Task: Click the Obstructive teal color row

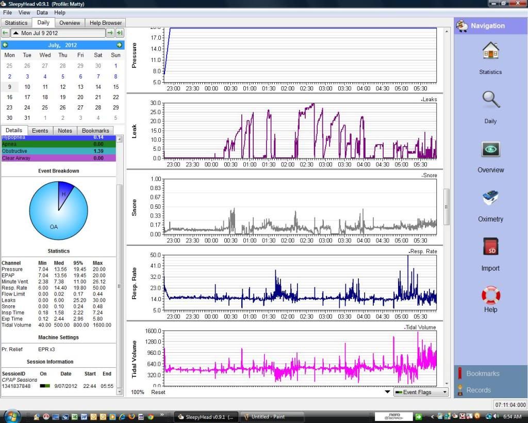Action: tap(59, 151)
